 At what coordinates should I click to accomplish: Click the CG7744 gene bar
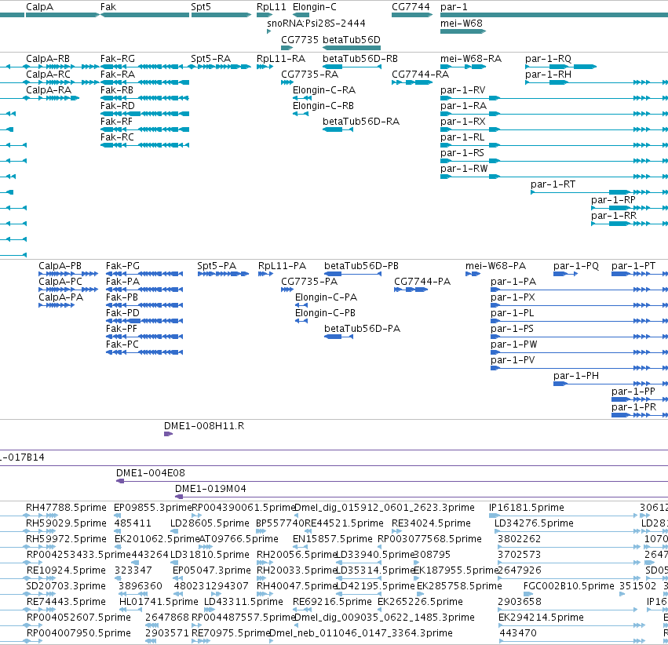pyautogui.click(x=412, y=15)
